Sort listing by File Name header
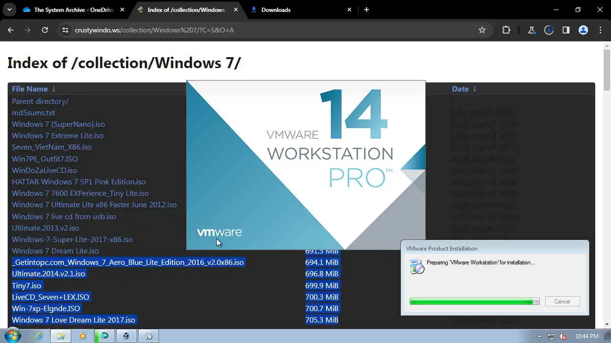Viewport: 611px width, 343px height. [34, 89]
